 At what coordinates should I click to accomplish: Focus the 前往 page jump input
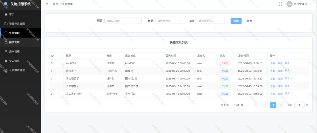tap(299, 105)
